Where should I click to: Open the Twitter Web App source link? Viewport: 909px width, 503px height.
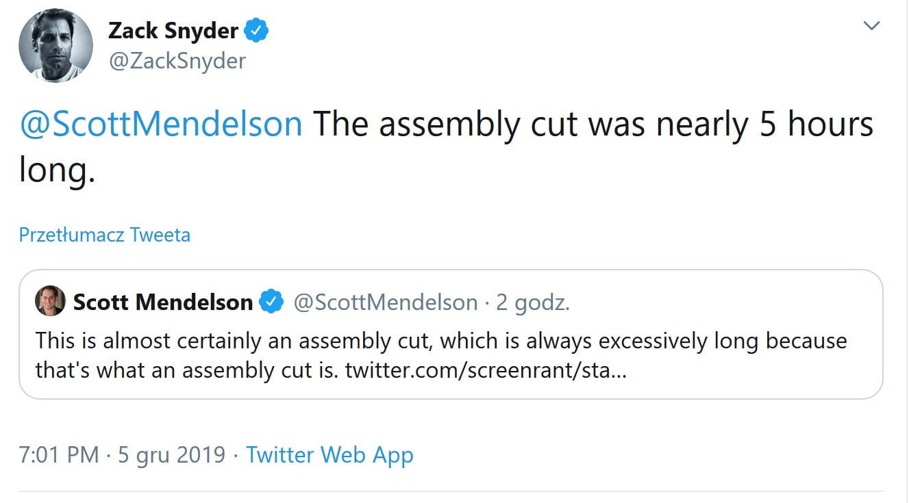click(x=329, y=454)
